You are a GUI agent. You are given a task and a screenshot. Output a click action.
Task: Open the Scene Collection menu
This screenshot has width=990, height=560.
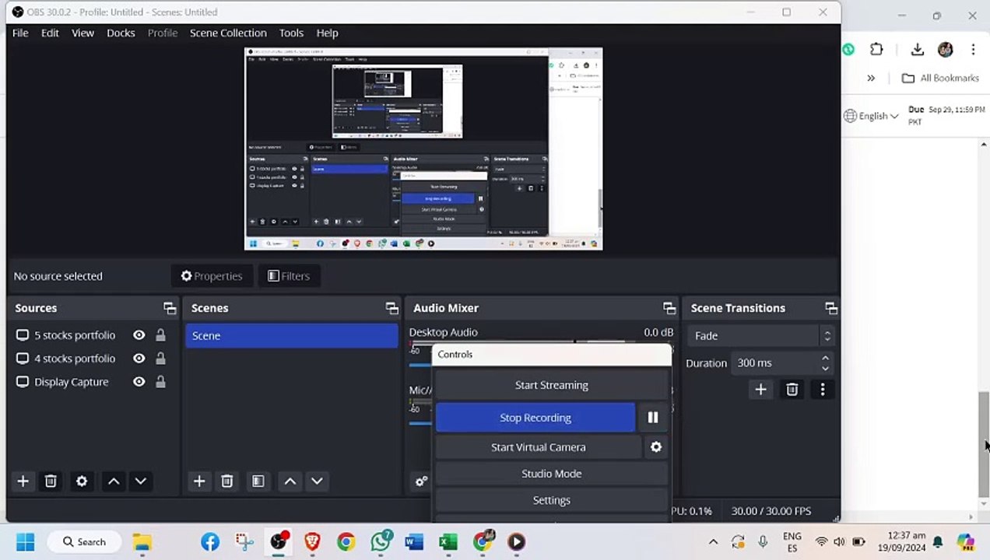click(x=228, y=33)
